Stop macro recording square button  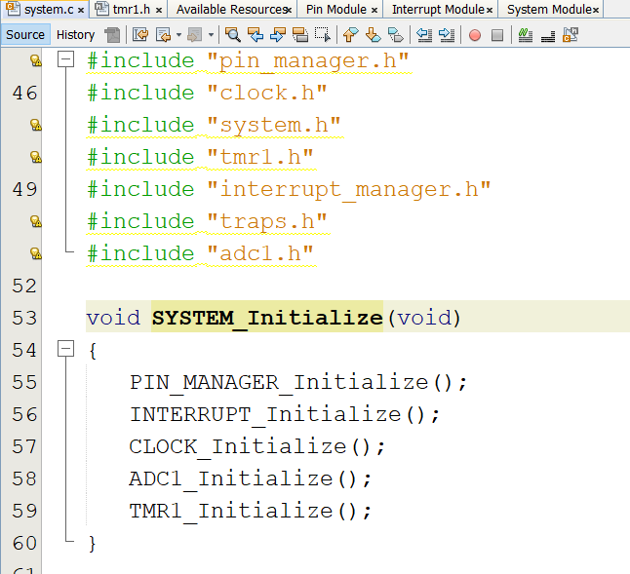pos(497,35)
